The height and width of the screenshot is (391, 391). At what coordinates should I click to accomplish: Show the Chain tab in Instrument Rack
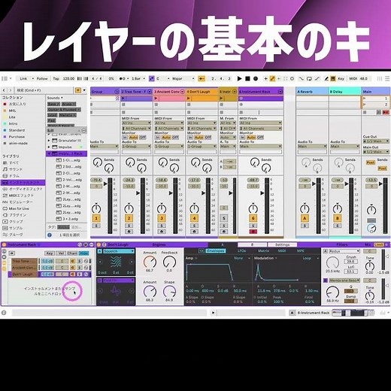point(72,253)
